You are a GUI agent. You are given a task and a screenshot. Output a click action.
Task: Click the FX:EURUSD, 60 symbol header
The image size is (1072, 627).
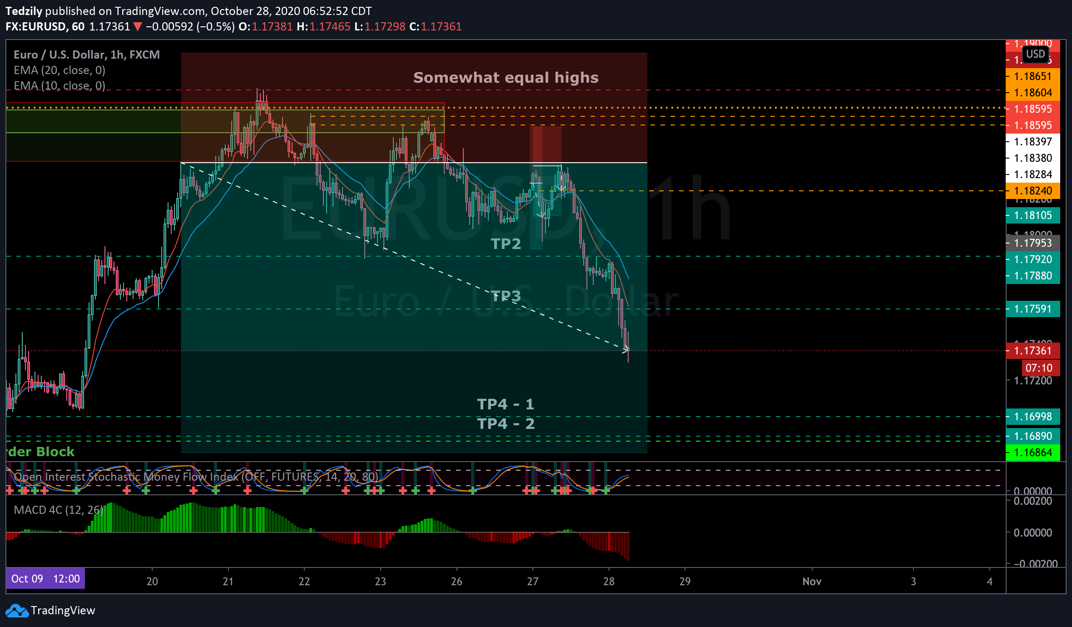(45, 27)
